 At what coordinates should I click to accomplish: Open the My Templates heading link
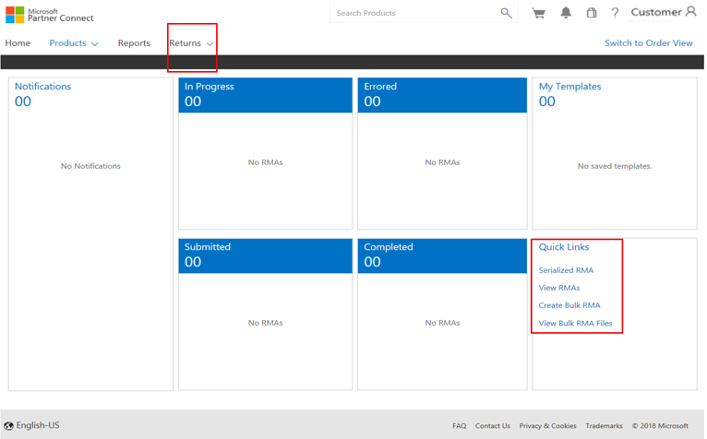(569, 87)
